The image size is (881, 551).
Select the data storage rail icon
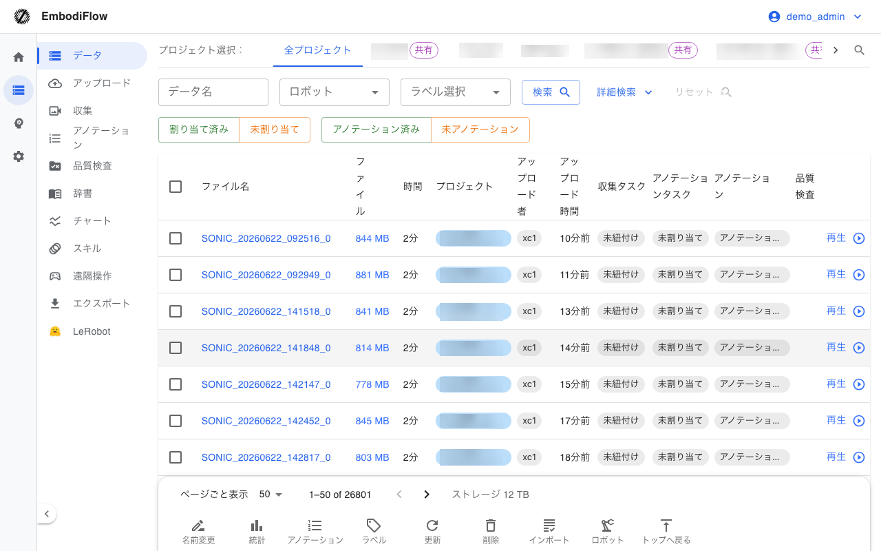[x=19, y=90]
